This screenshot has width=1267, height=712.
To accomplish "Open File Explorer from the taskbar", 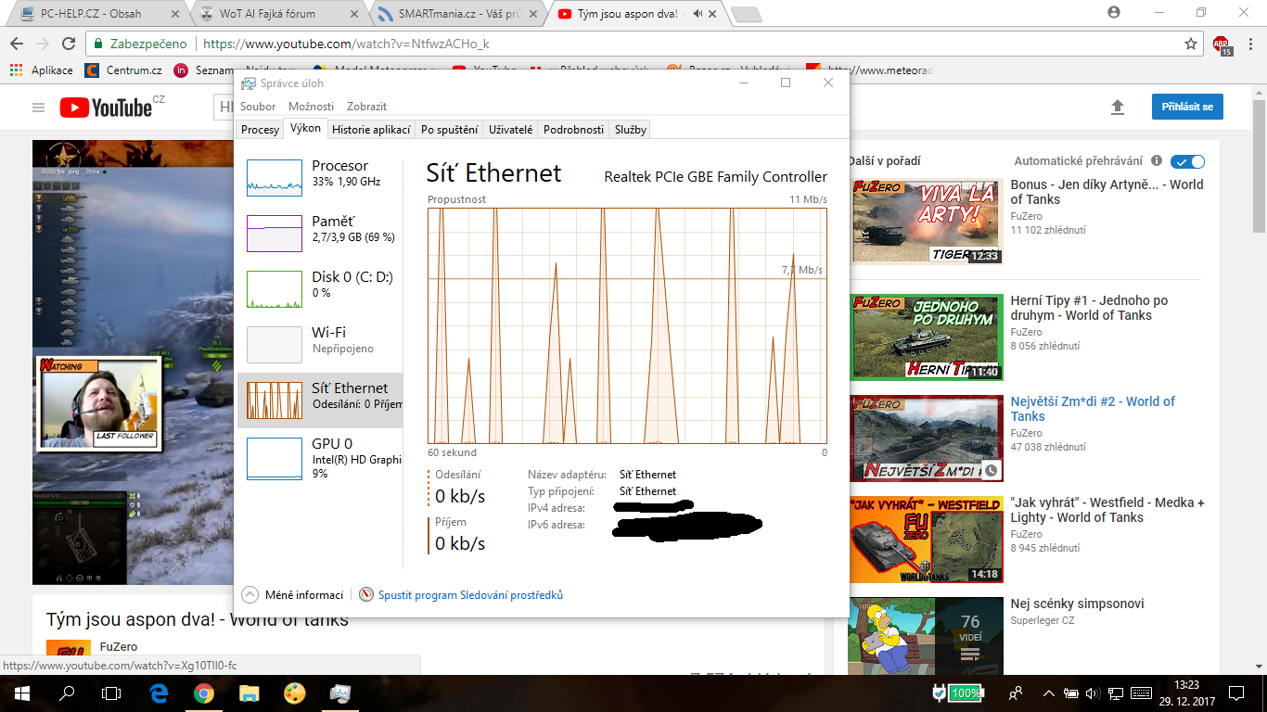I will pos(249,693).
